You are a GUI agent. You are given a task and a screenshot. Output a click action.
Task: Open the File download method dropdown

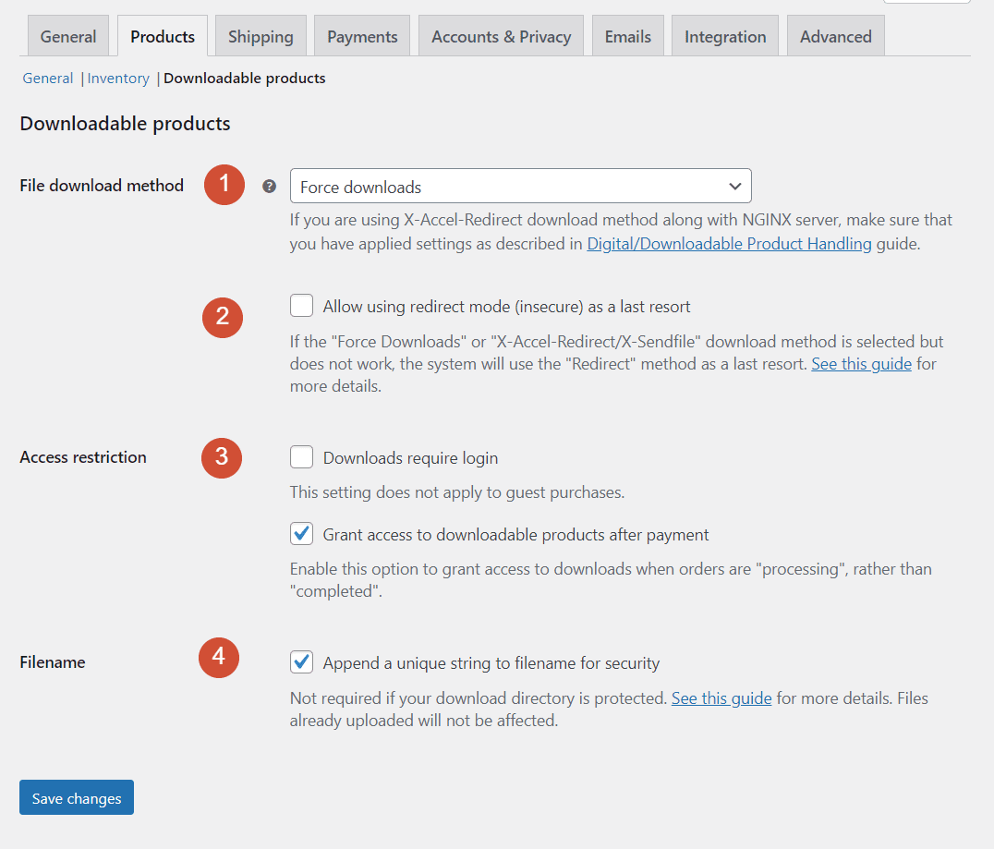click(520, 186)
